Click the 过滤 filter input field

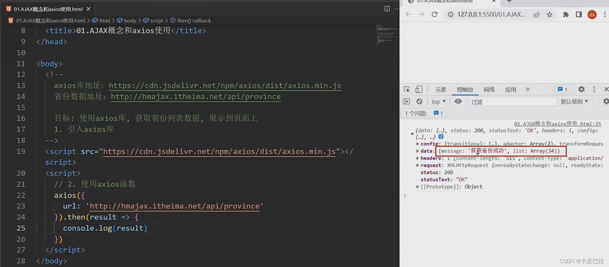(x=513, y=102)
